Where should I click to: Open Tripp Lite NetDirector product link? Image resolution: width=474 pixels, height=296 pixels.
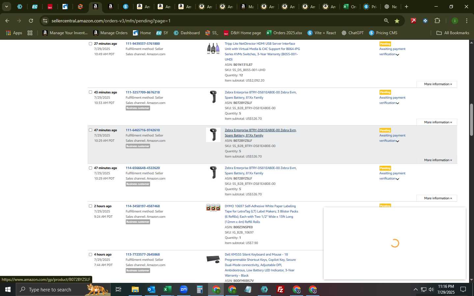(x=262, y=51)
